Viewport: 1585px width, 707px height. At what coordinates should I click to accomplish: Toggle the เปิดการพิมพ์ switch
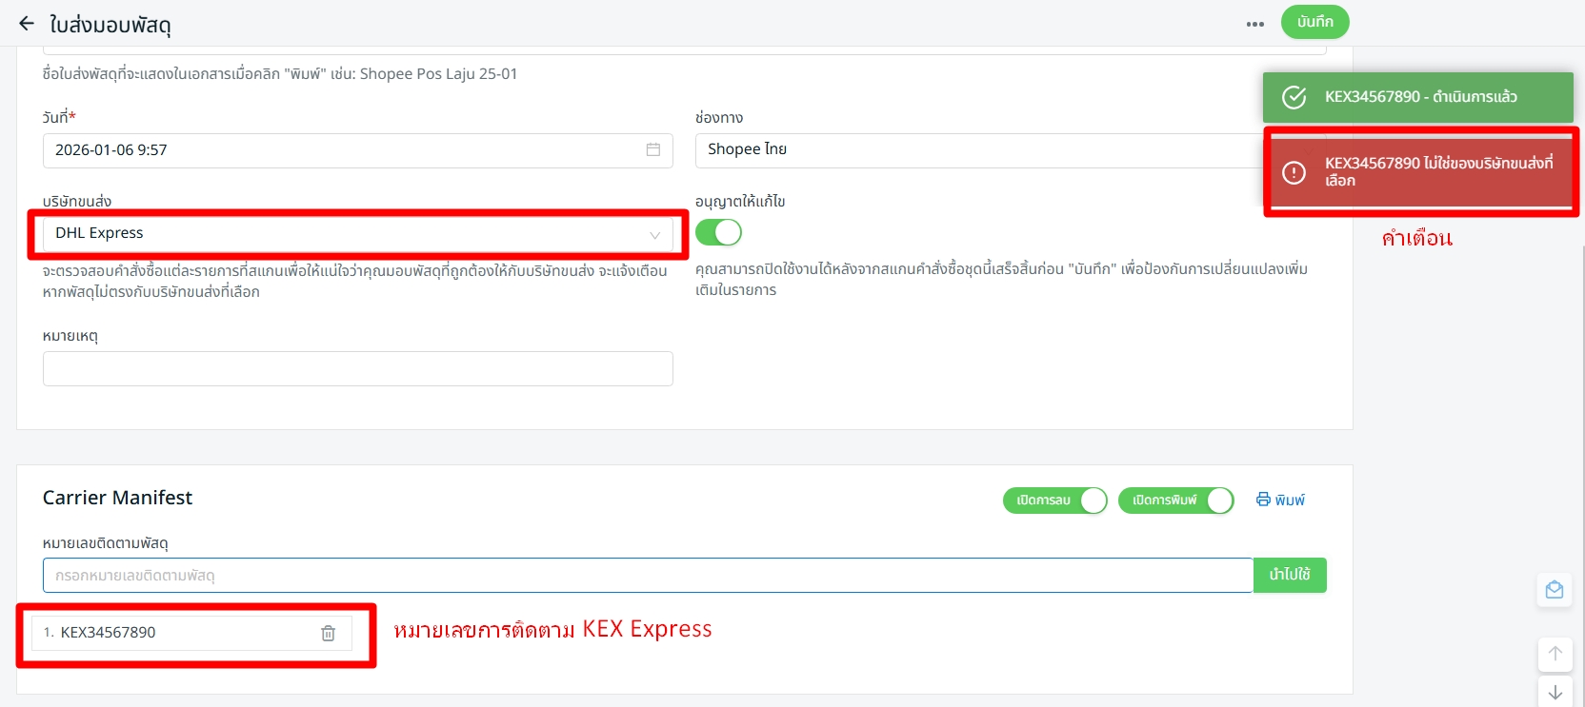1175,501
